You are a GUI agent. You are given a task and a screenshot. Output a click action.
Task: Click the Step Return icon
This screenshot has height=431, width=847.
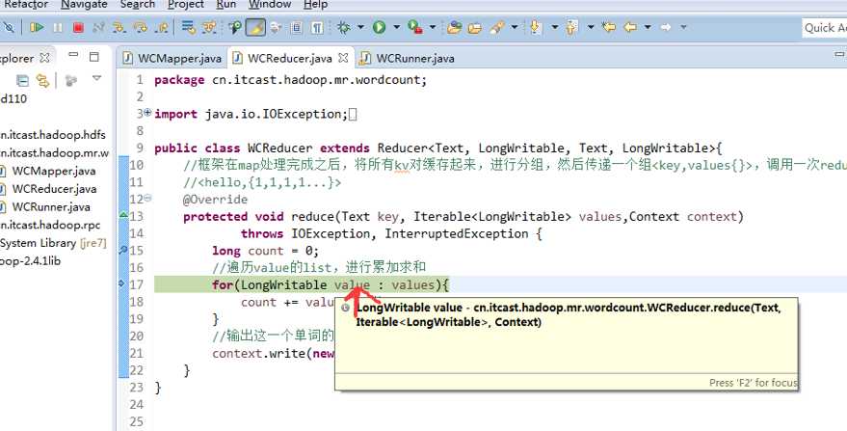[x=162, y=27]
